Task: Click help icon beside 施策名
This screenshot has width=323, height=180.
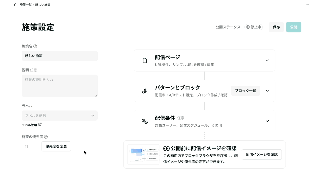Action: 35,46
